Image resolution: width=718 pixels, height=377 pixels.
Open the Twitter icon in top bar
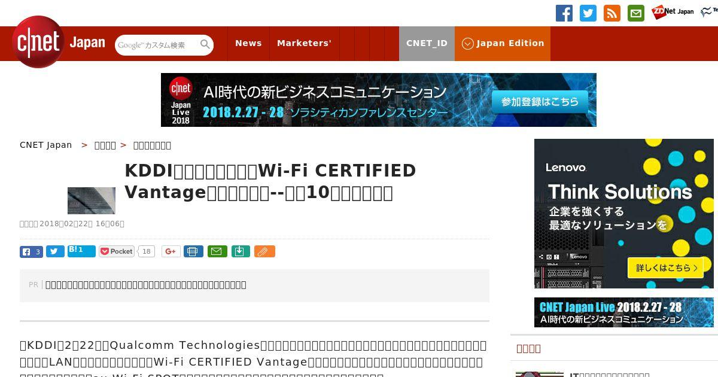(x=588, y=13)
